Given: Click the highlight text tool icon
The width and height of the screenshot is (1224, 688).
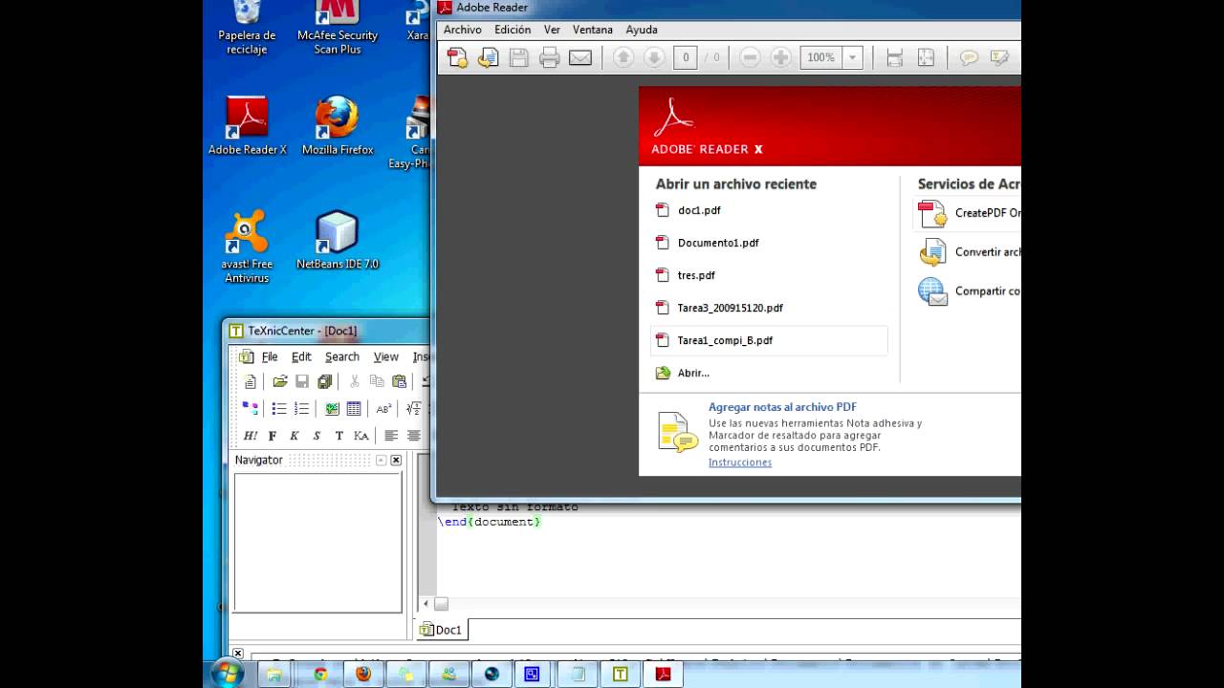Looking at the screenshot, I should click(x=999, y=57).
